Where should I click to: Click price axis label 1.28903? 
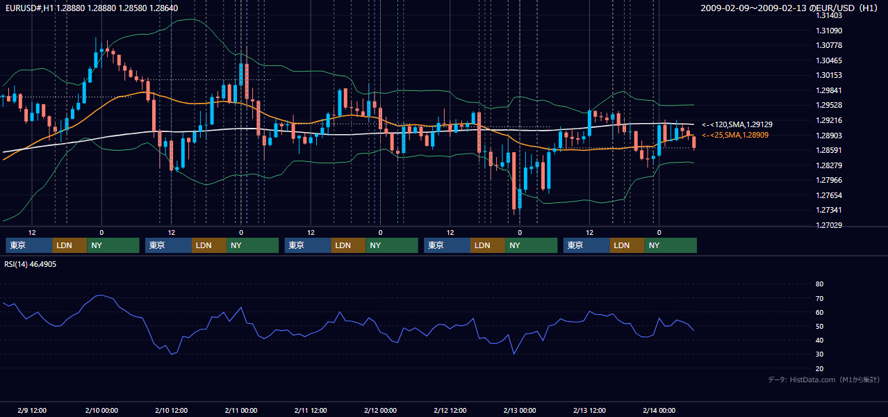tap(829, 136)
